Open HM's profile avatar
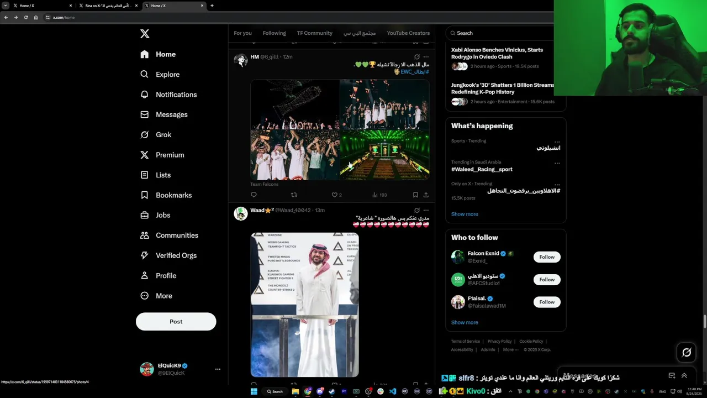707x398 pixels. pyautogui.click(x=241, y=60)
